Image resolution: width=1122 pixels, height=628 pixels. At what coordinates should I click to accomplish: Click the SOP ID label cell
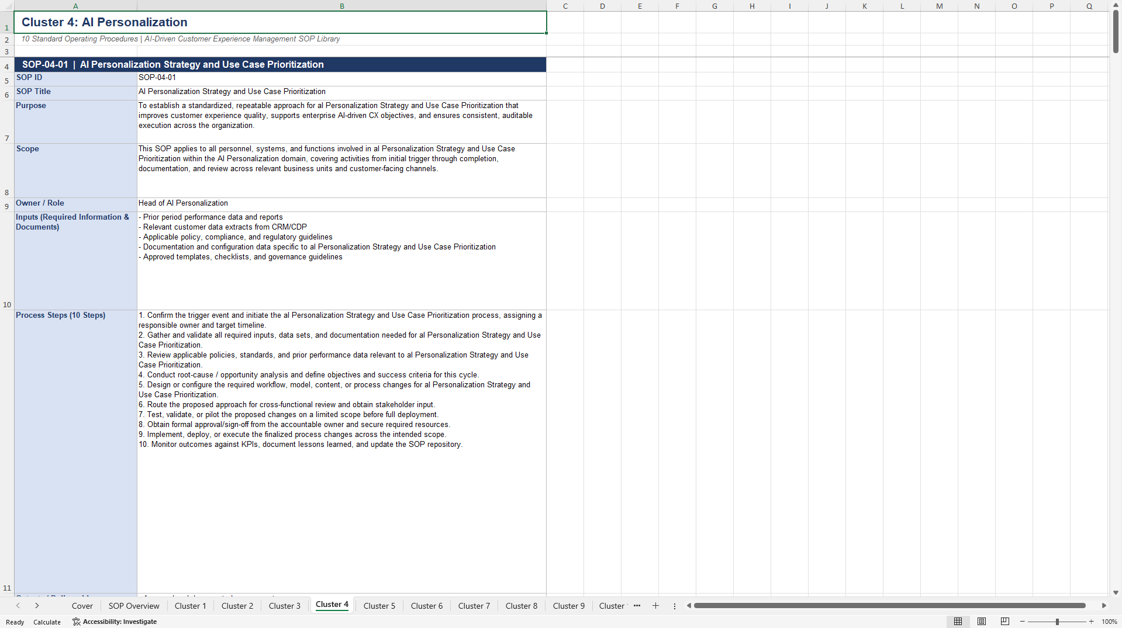pos(75,79)
